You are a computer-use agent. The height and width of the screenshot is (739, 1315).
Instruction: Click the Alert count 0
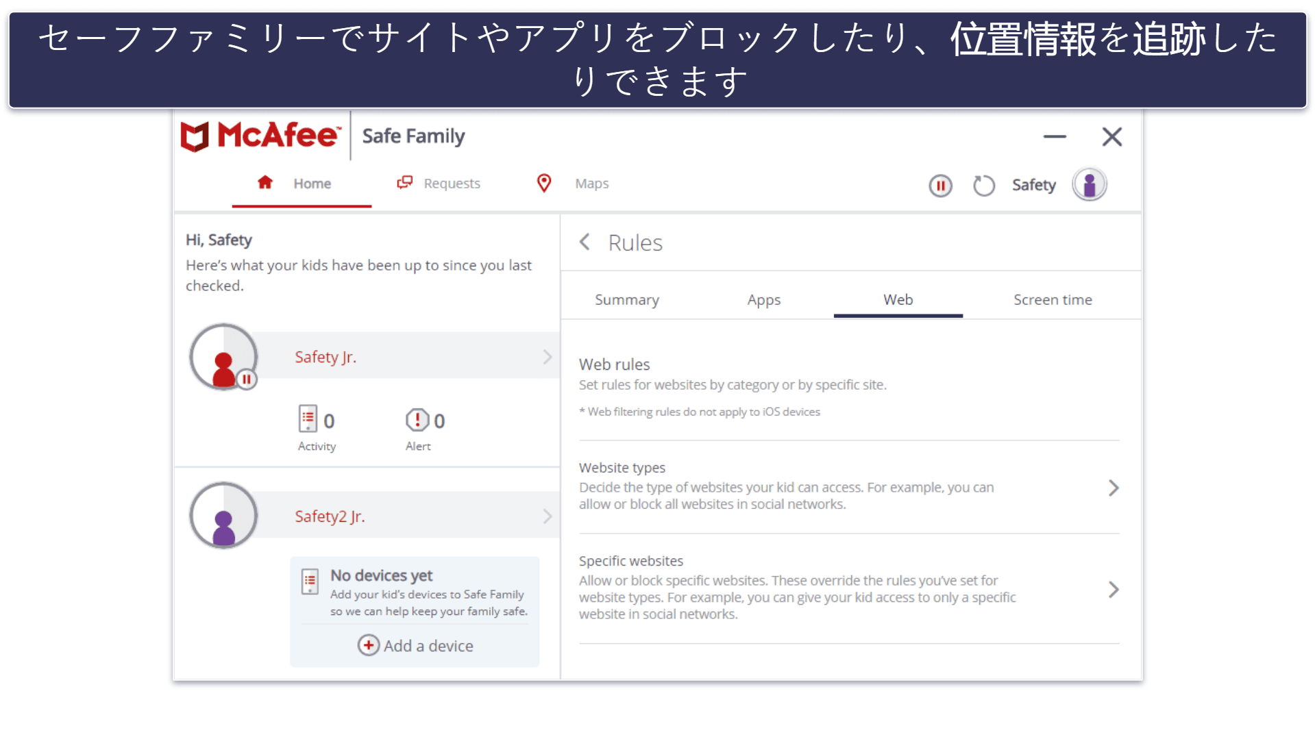[439, 421]
